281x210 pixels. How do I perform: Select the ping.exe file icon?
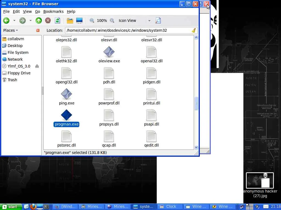[x=66, y=94]
